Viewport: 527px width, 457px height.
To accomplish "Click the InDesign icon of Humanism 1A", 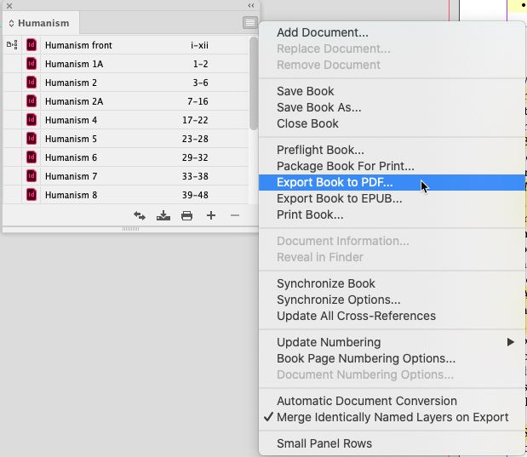I will (x=32, y=64).
